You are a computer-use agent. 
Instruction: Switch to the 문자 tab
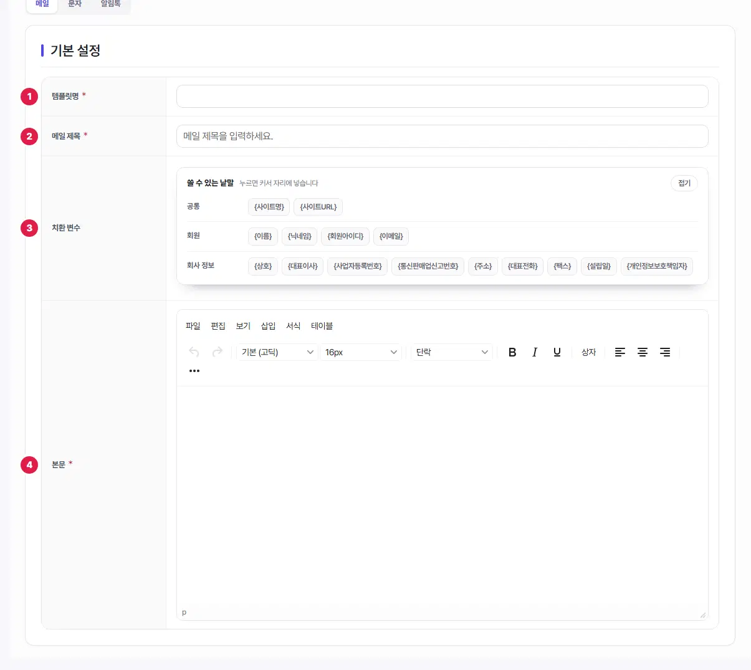pyautogui.click(x=75, y=4)
